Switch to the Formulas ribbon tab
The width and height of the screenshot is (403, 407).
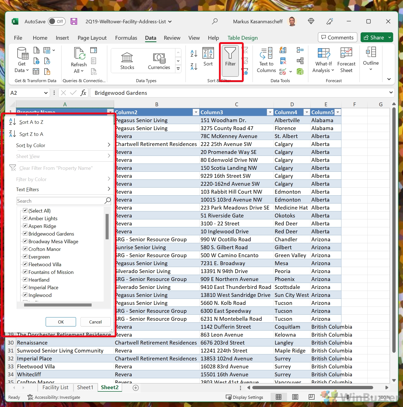pos(126,38)
